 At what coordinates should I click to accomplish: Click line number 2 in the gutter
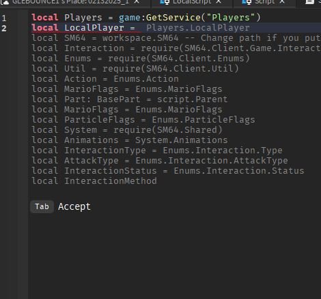tap(4, 28)
